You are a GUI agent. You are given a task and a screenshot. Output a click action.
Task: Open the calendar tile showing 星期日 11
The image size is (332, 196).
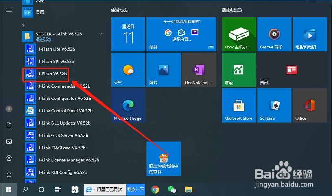(x=128, y=34)
